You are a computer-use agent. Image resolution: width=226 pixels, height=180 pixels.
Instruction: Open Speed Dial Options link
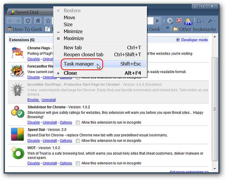(x=66, y=141)
